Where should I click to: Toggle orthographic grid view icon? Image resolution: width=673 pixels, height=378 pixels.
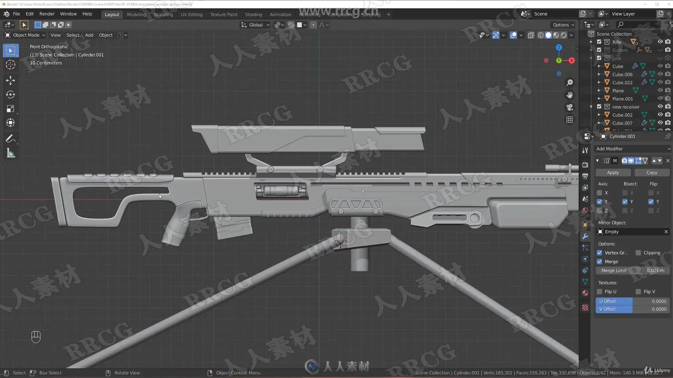coord(570,120)
